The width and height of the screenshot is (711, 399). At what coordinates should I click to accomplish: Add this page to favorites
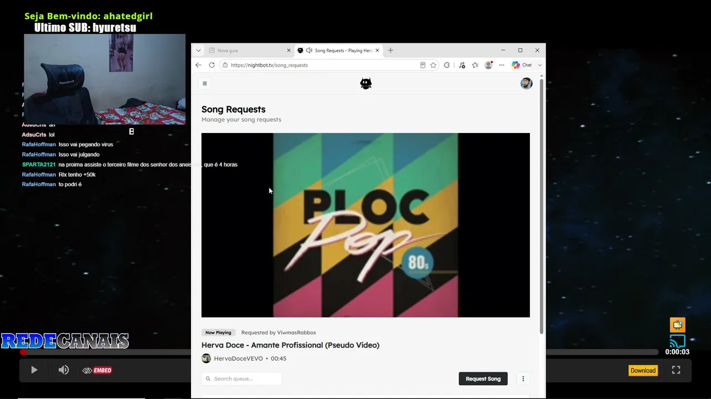coord(433,65)
